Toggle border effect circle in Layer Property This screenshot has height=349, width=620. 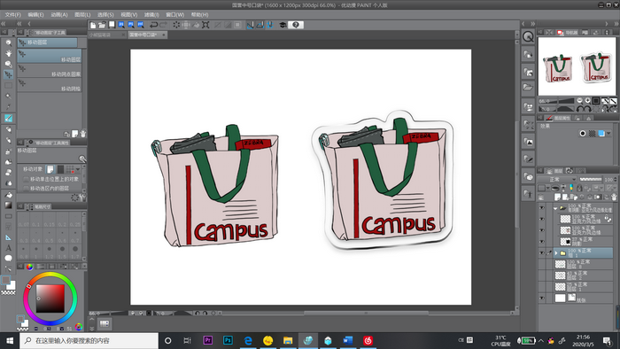click(583, 134)
